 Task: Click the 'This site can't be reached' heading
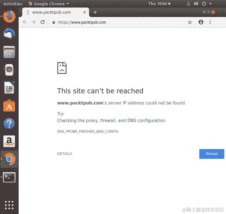tap(100, 91)
